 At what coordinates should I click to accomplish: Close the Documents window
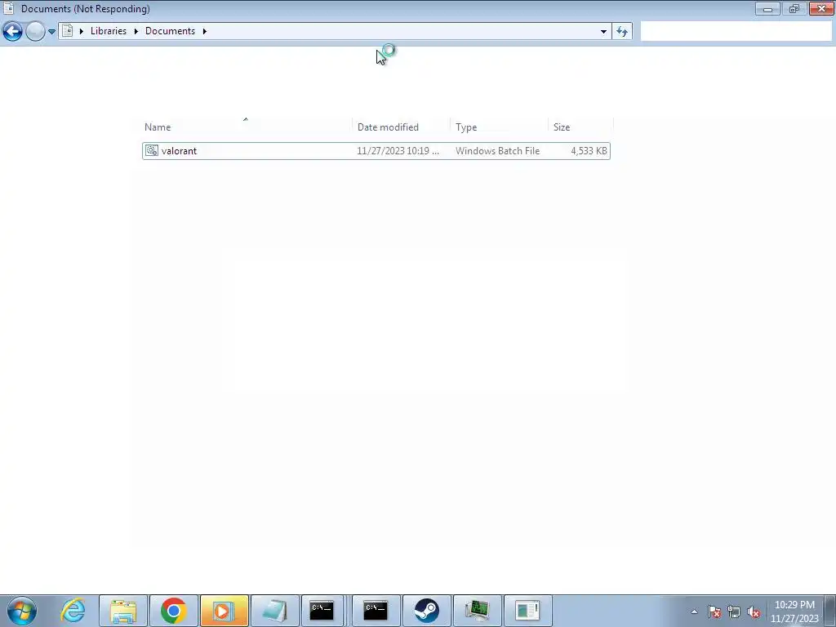(x=821, y=8)
